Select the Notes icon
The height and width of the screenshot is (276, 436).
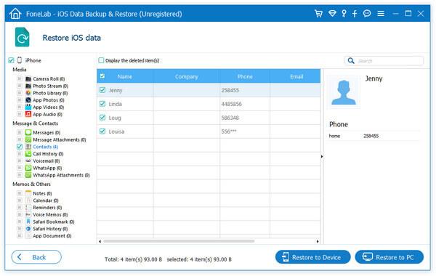(x=28, y=193)
